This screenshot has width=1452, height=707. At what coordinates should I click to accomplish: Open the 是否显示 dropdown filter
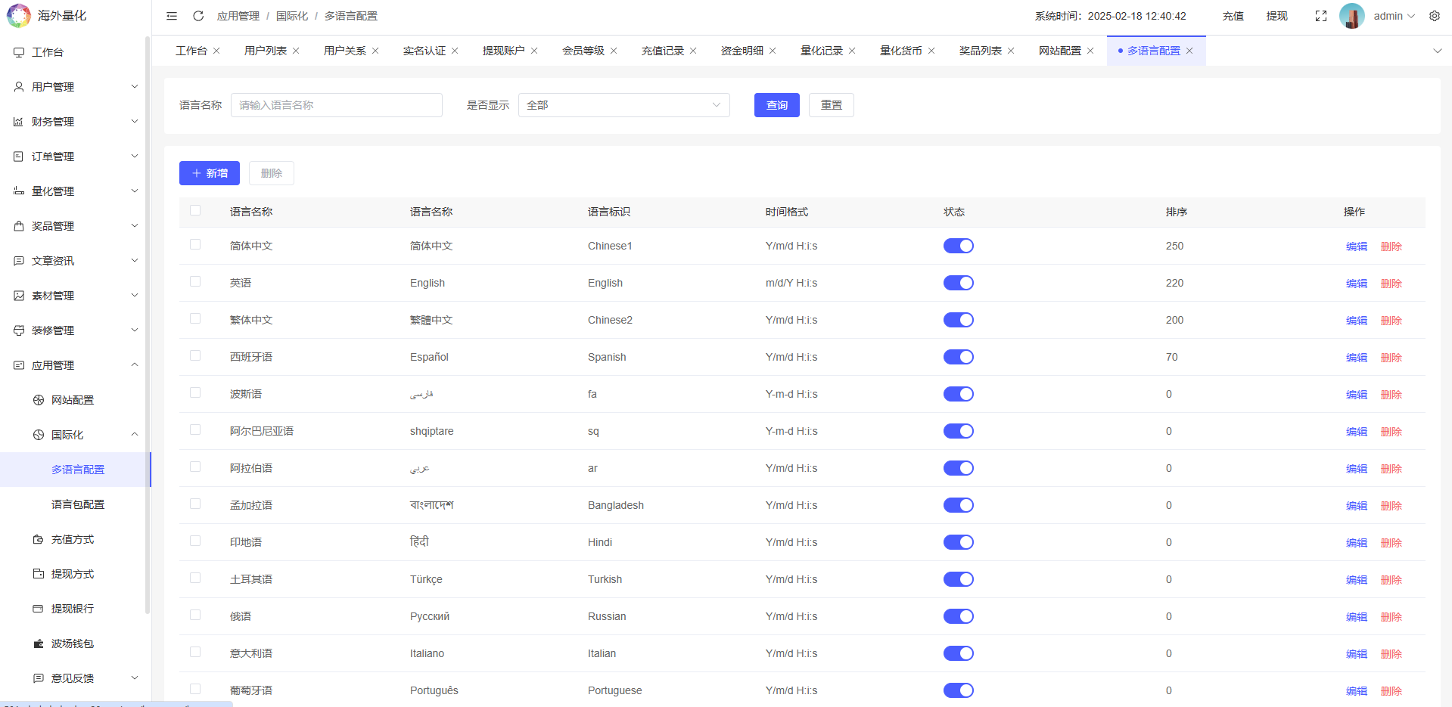coord(623,105)
